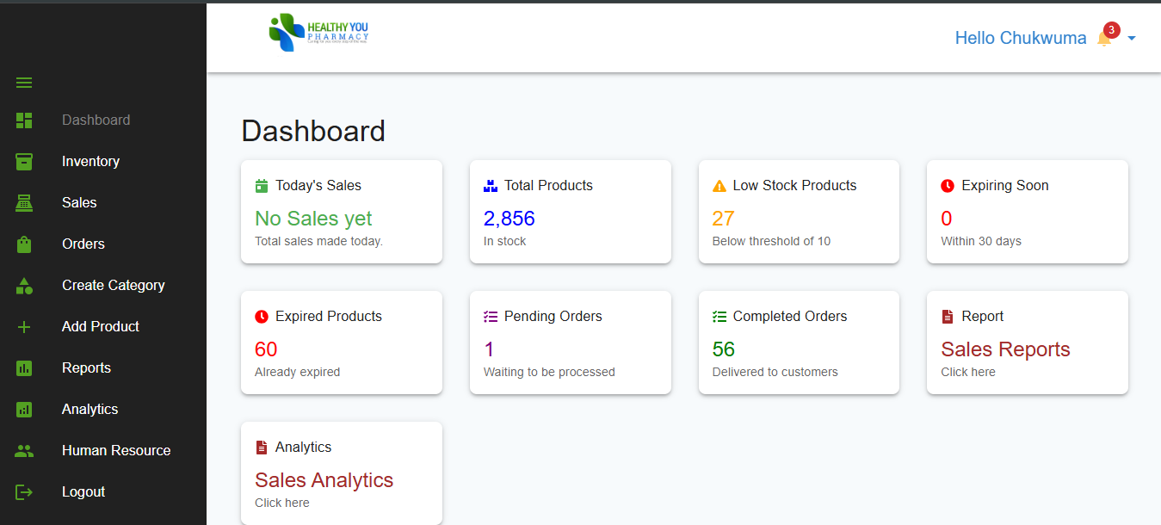
Task: Click the Dashboard grid icon in sidebar
Action: point(24,120)
